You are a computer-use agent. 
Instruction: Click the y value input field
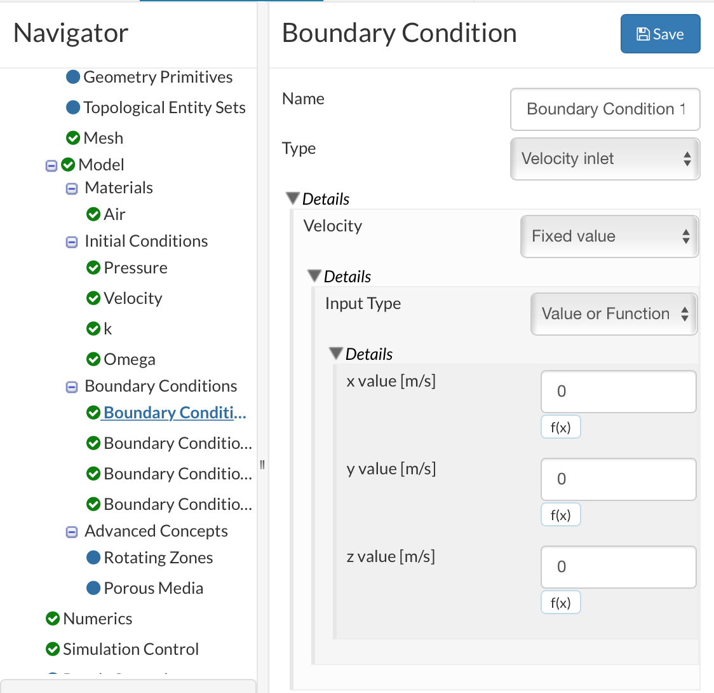click(x=618, y=479)
